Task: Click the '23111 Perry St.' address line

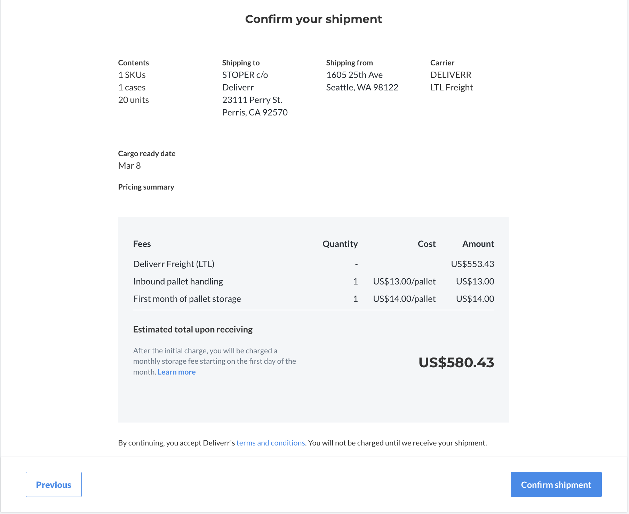Action: coord(252,100)
